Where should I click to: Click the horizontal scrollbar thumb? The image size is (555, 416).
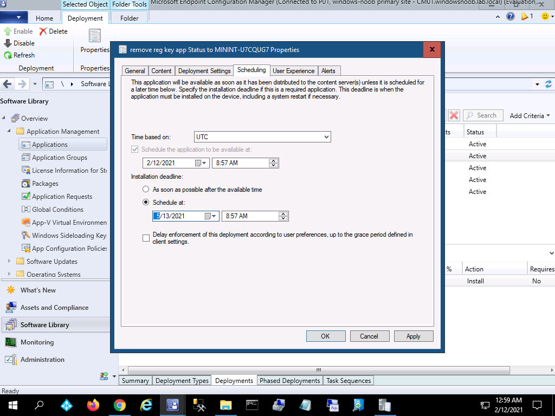(319, 370)
